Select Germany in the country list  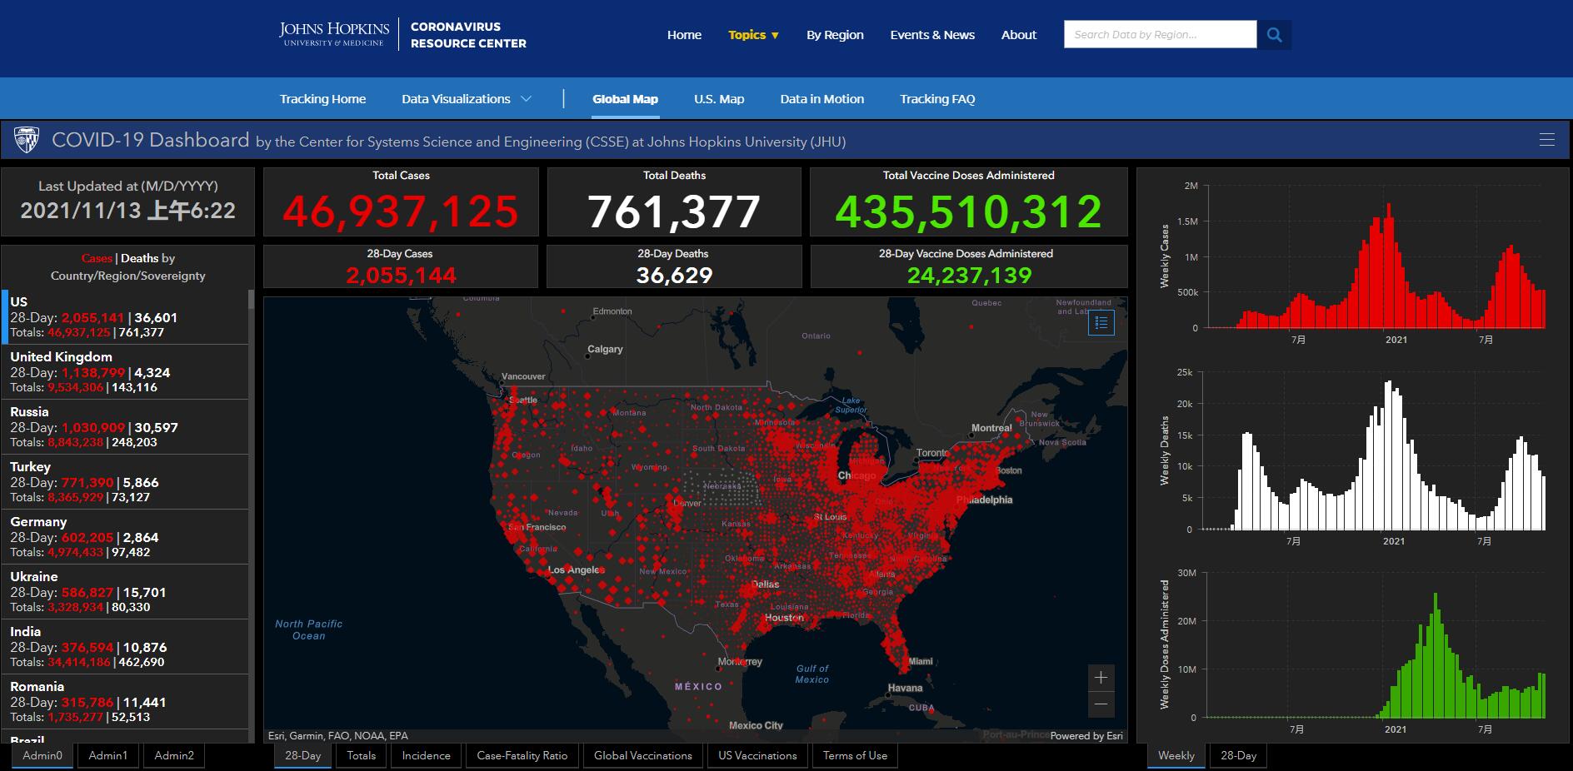click(125, 537)
